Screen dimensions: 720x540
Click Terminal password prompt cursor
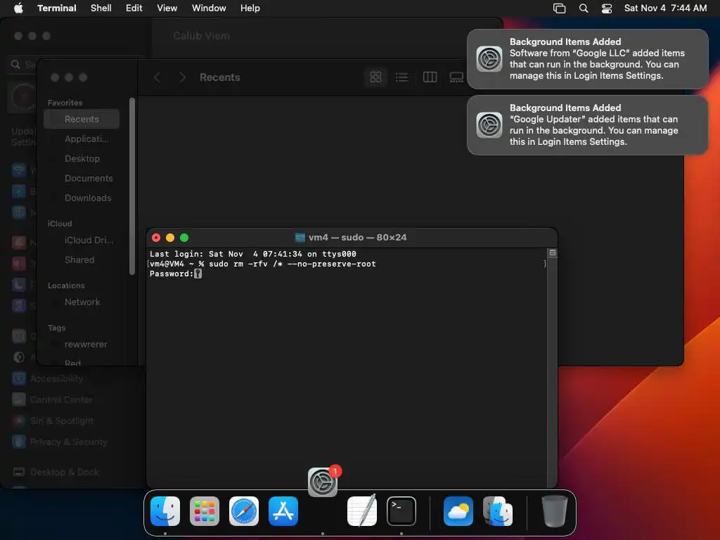coord(198,274)
